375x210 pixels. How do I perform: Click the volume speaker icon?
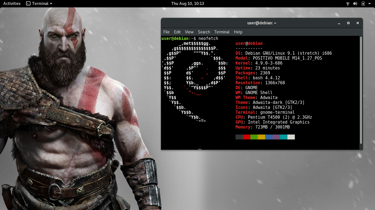tap(355, 4)
